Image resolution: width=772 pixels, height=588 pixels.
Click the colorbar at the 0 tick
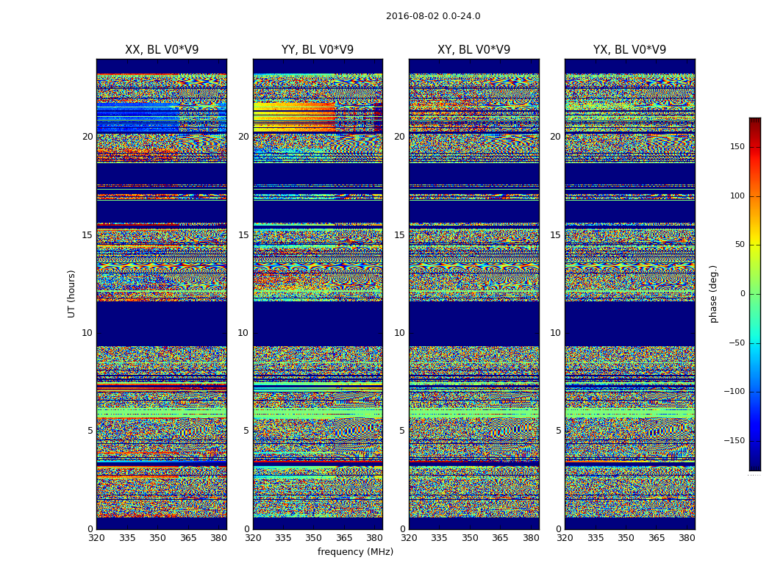[755, 294]
